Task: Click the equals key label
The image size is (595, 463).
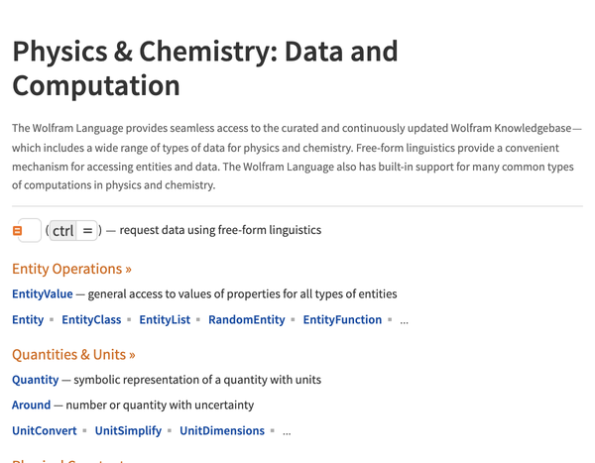Action: click(x=87, y=231)
